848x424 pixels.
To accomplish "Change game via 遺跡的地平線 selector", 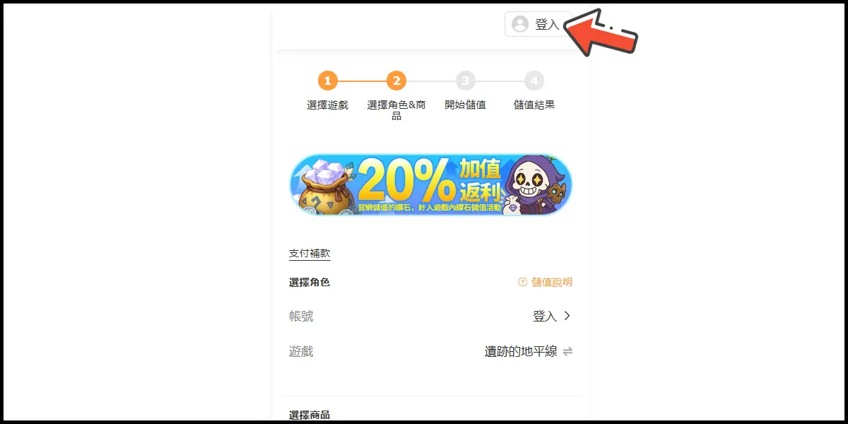I will click(x=521, y=351).
